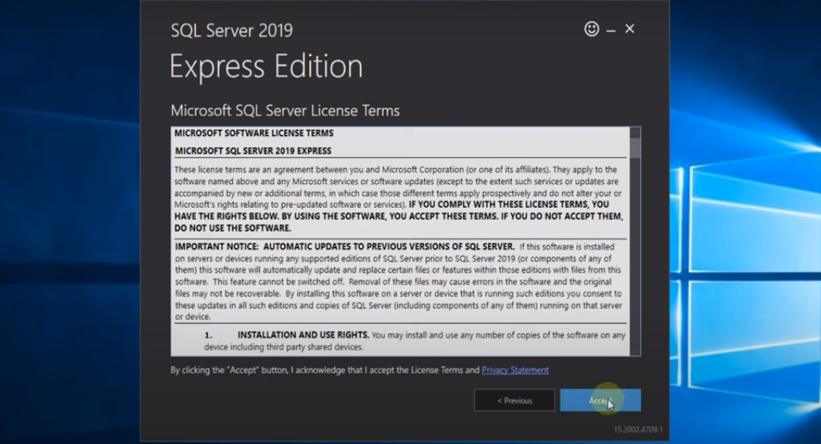Viewport: 821px width, 444px height.
Task: Click the 'MICROSOFT SOFTWARE LICENSE TERMS' heading
Action: (254, 134)
